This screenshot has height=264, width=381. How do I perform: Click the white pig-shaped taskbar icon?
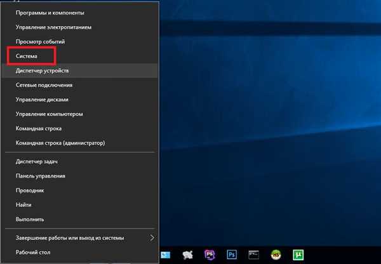(x=187, y=254)
